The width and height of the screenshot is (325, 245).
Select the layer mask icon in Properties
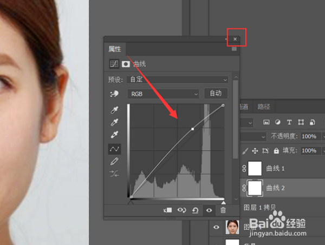126,64
